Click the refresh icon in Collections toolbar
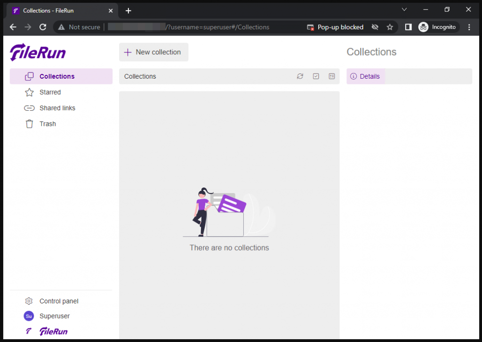 pos(300,76)
